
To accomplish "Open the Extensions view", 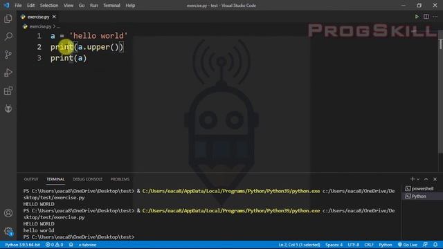I will pos(8,91).
